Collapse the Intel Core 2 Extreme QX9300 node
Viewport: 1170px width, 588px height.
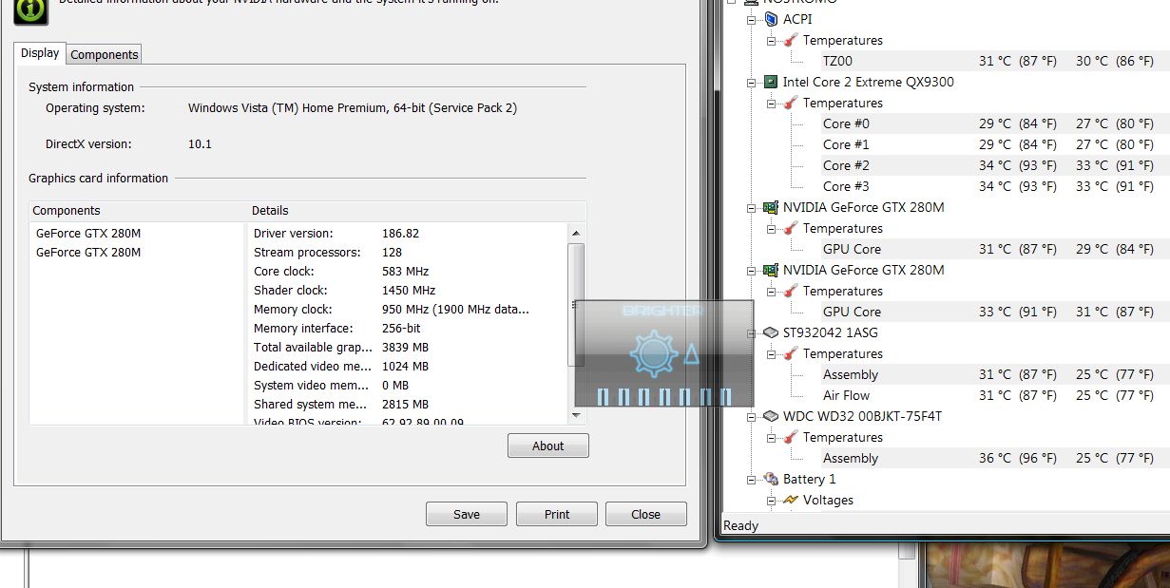752,82
